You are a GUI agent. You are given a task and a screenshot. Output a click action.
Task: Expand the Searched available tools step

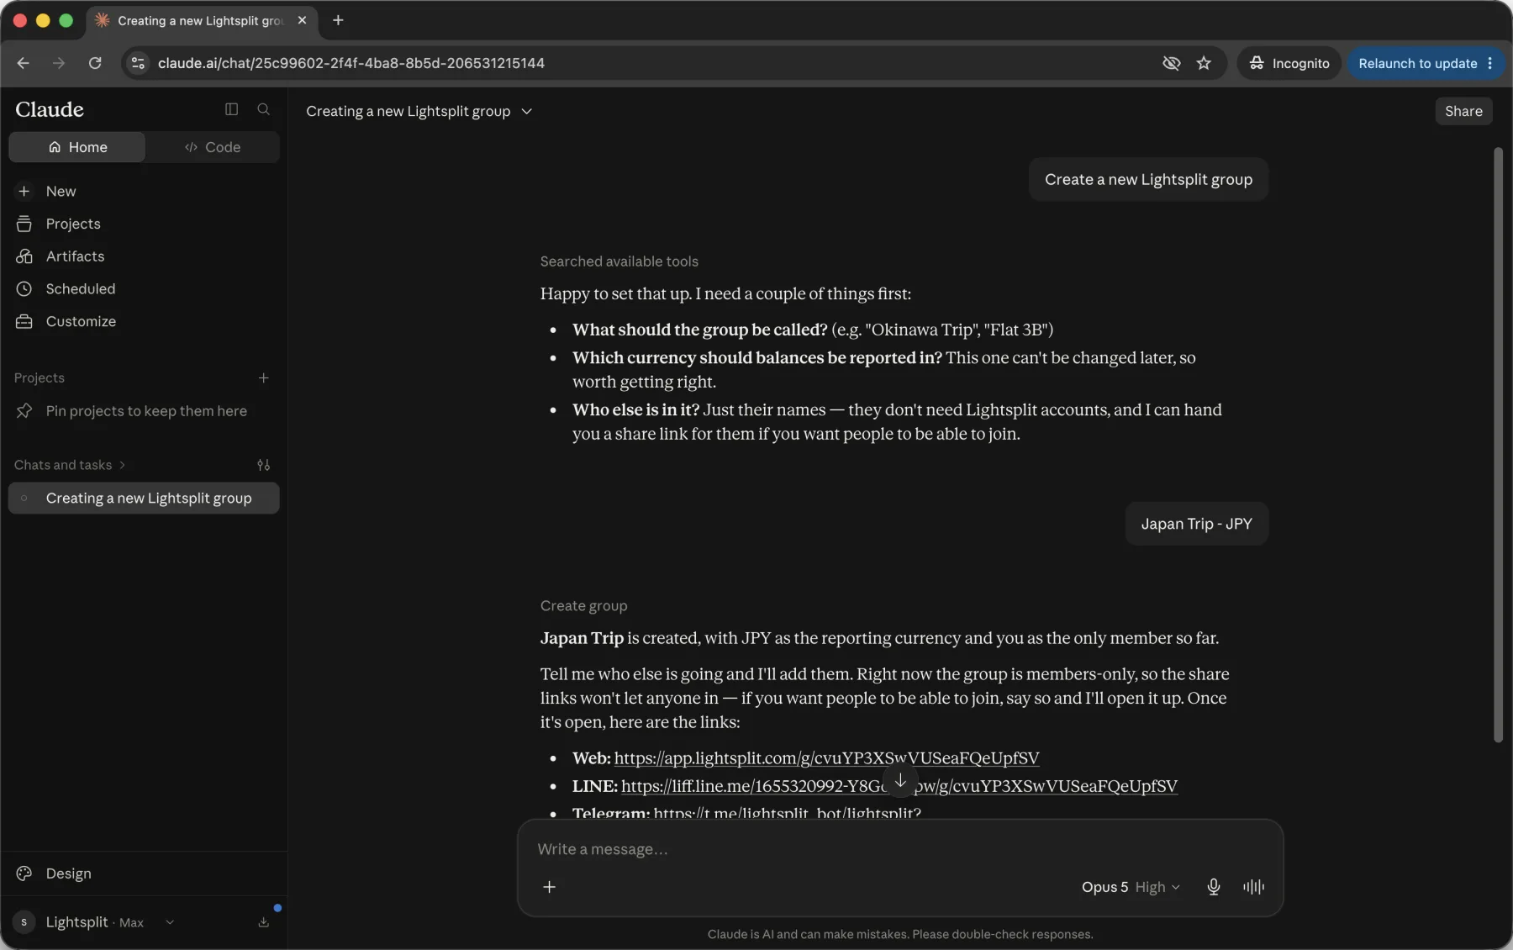[x=619, y=261]
